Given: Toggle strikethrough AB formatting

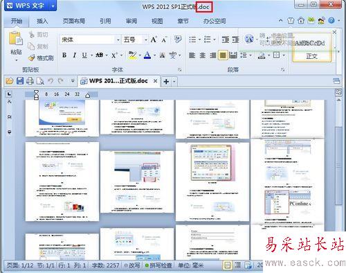Looking at the screenshot, I should pyautogui.click(x=100, y=55).
